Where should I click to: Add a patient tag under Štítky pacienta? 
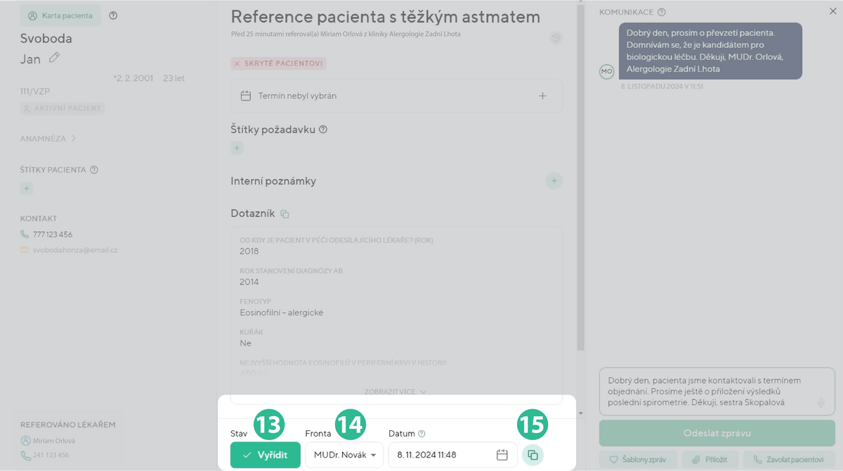coord(27,188)
